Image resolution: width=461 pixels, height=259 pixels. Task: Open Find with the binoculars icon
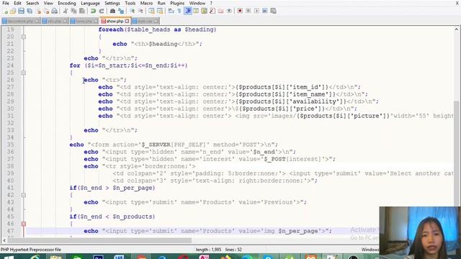112,12
